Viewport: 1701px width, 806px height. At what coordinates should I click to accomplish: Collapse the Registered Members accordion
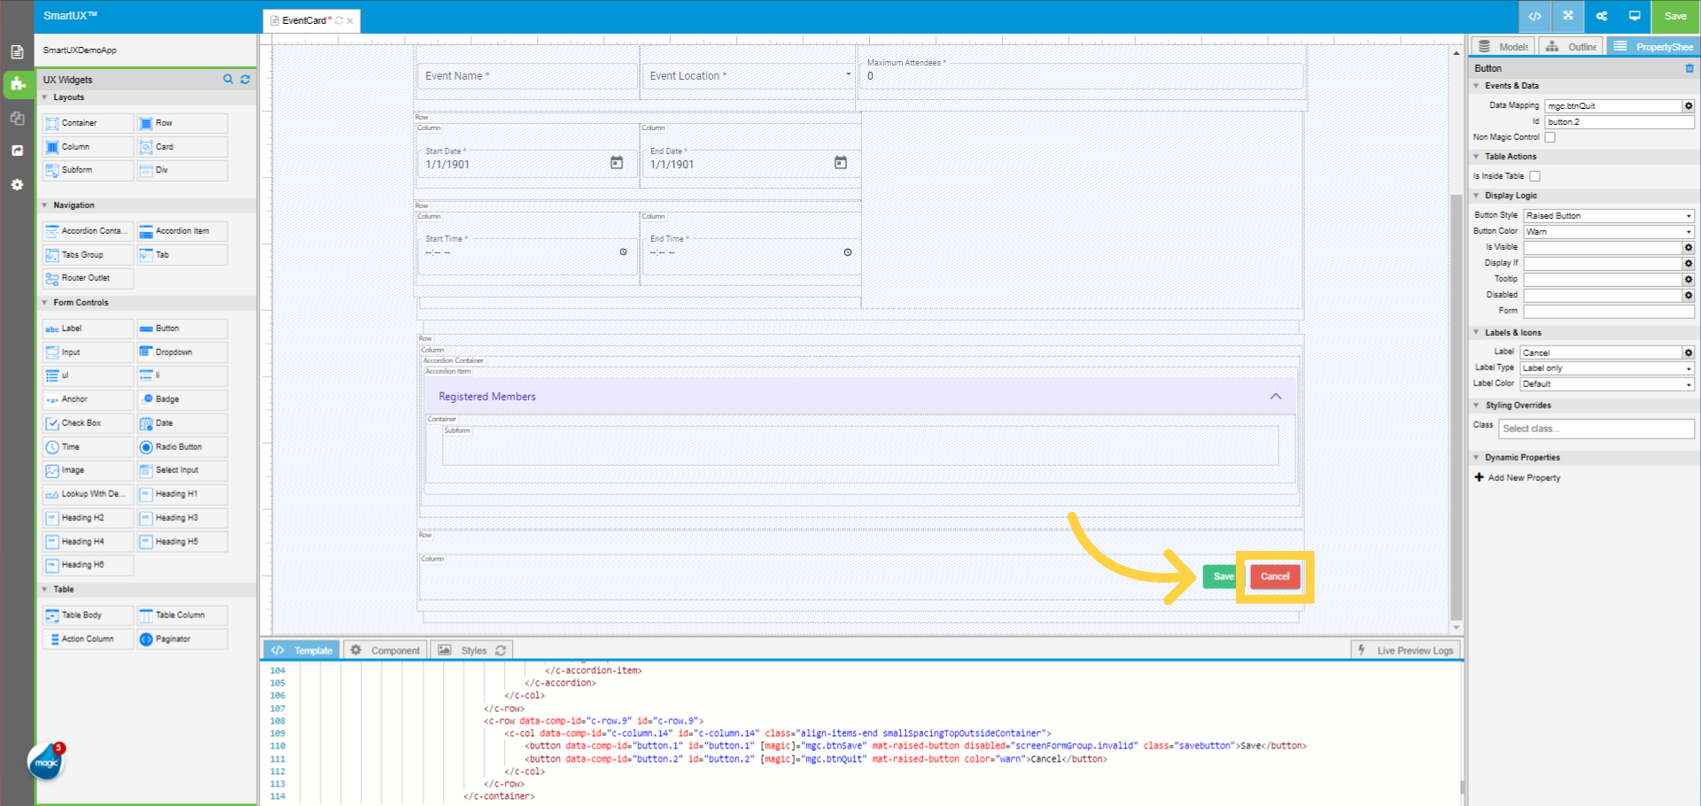click(1276, 397)
